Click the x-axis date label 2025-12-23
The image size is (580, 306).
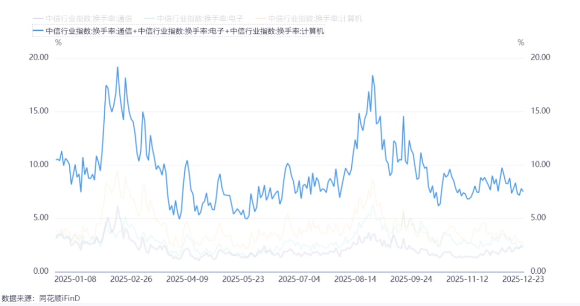point(523,279)
